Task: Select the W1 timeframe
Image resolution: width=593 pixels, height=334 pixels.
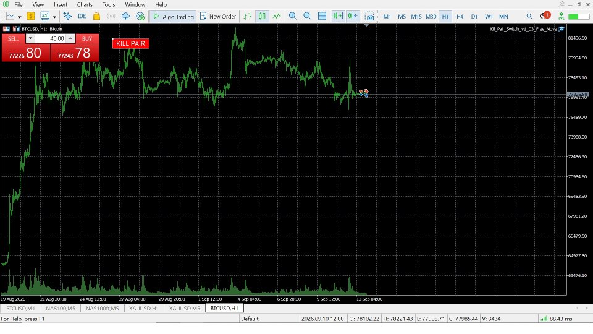Action: point(489,17)
